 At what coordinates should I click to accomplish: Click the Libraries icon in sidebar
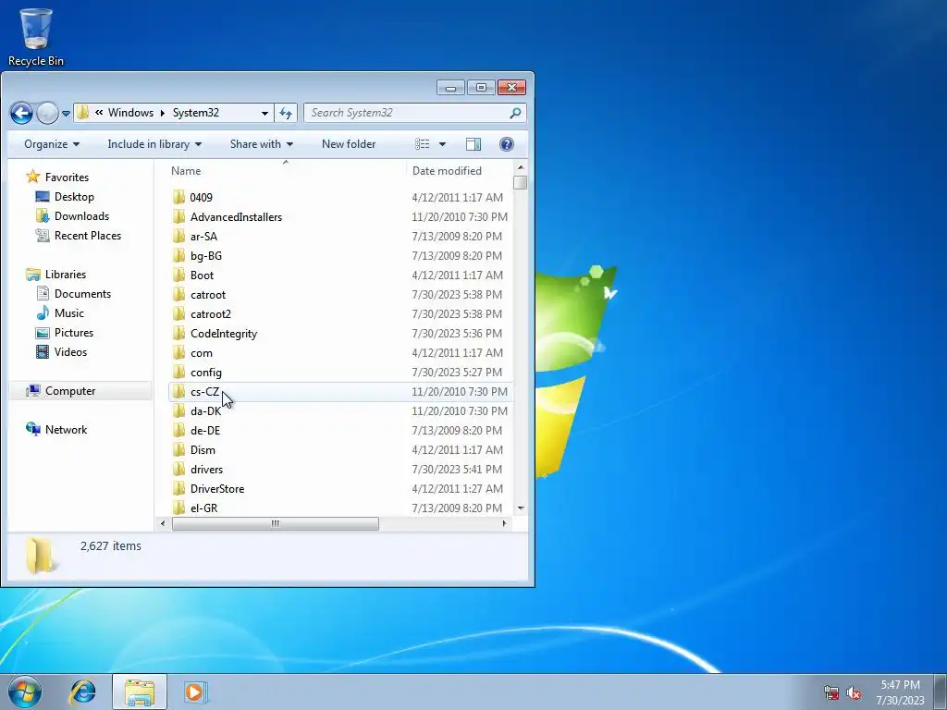click(x=32, y=274)
